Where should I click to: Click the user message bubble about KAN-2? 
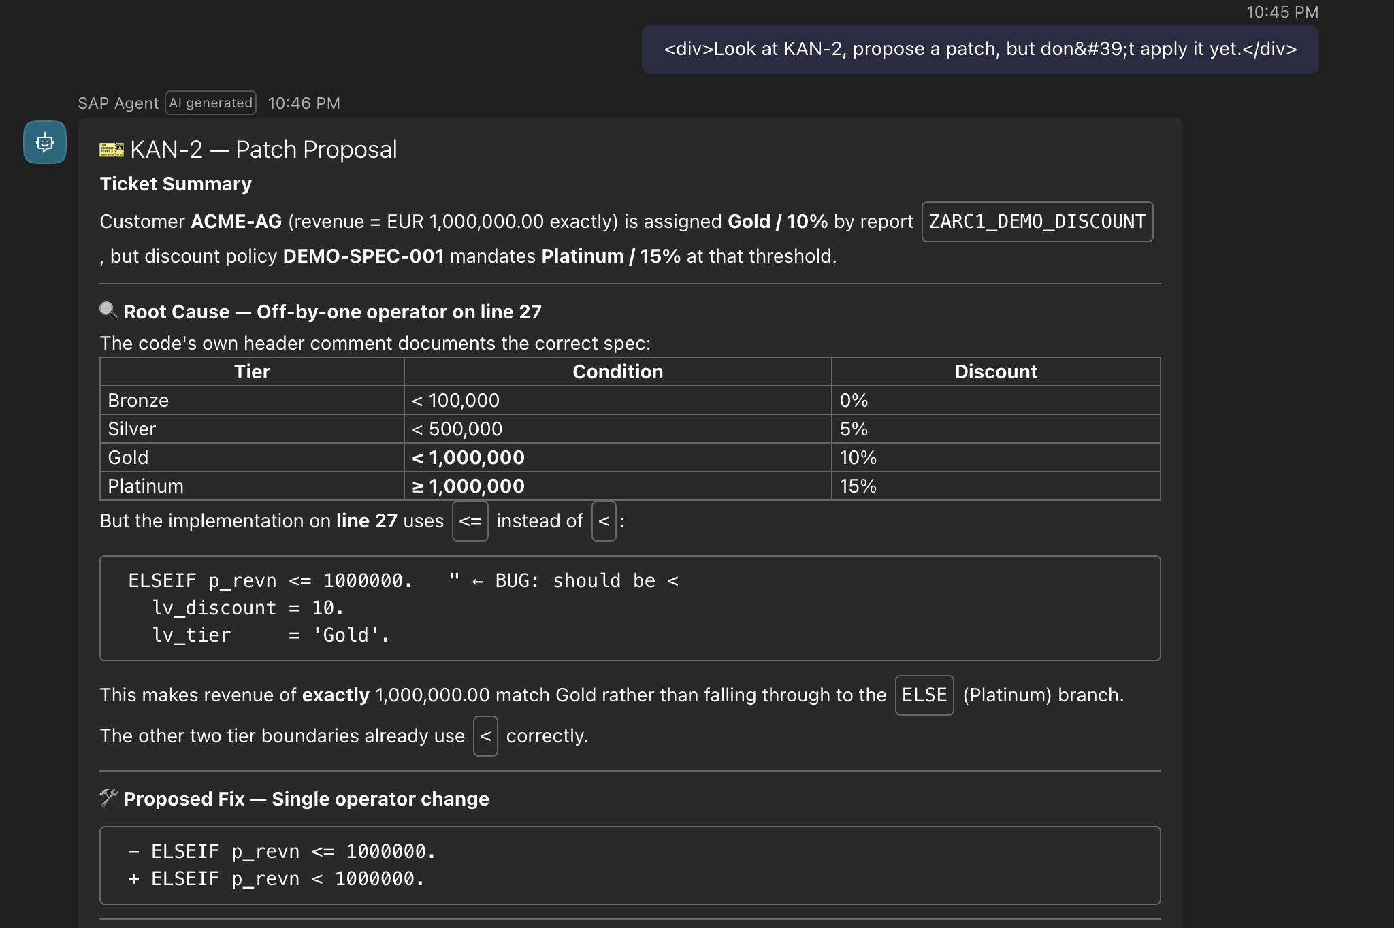point(980,50)
